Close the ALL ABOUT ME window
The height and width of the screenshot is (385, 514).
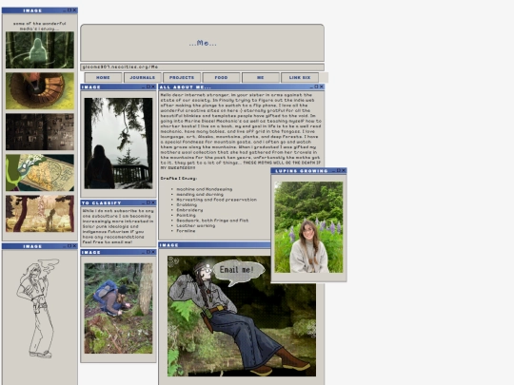(322, 87)
